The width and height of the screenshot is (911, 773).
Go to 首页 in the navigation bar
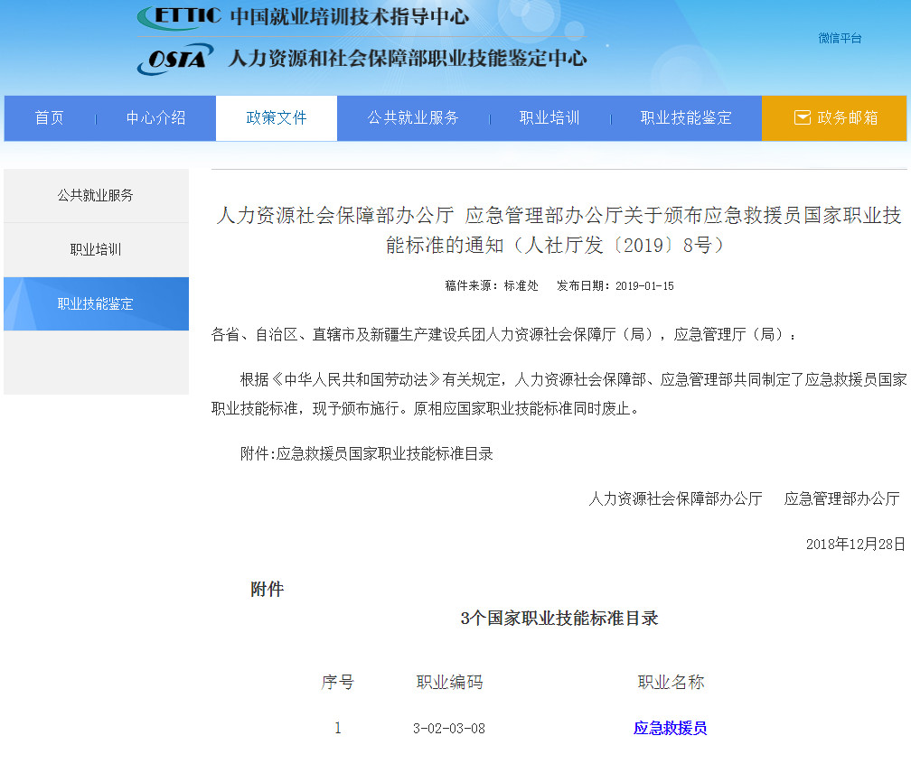[x=50, y=118]
